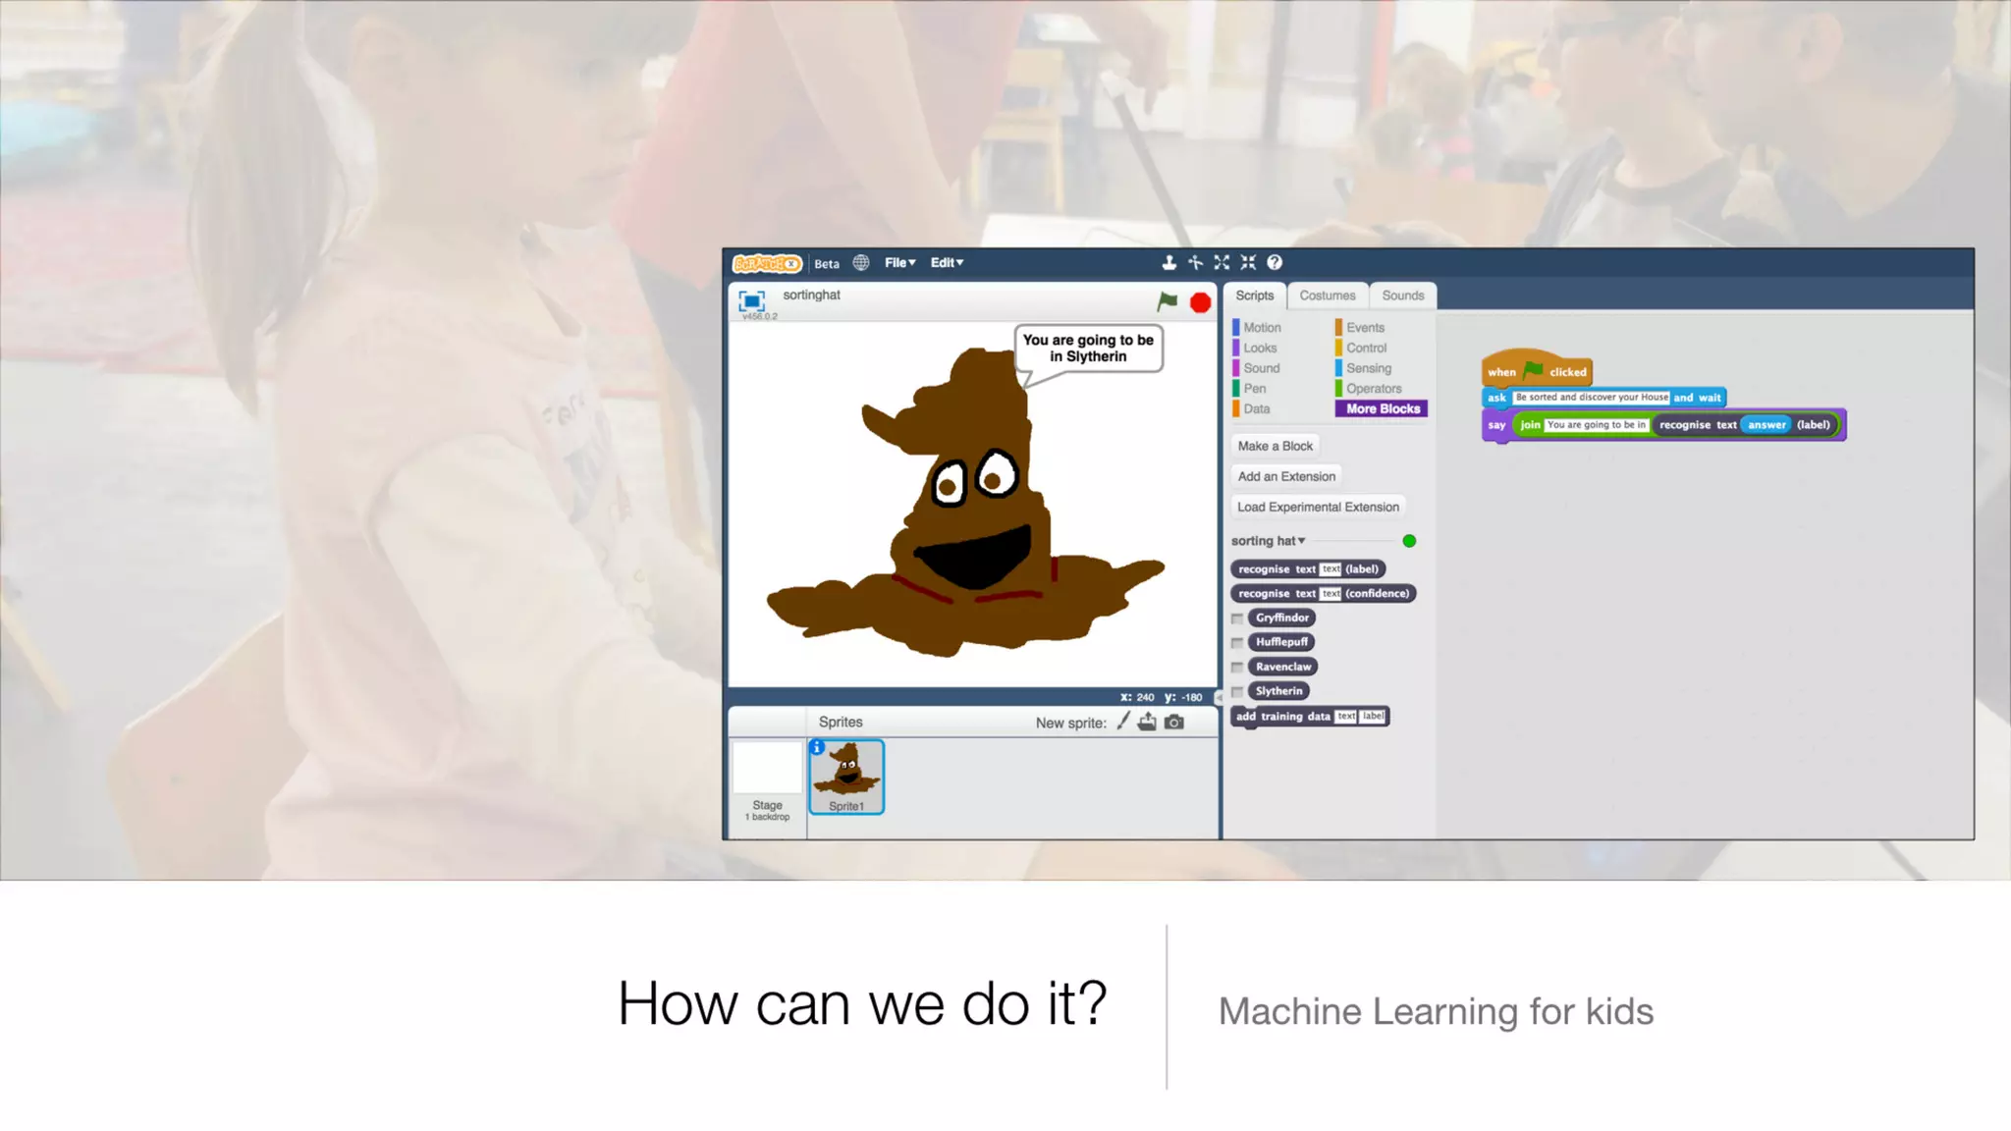The width and height of the screenshot is (2011, 1131).
Task: Select the Control block category
Action: [x=1364, y=349]
